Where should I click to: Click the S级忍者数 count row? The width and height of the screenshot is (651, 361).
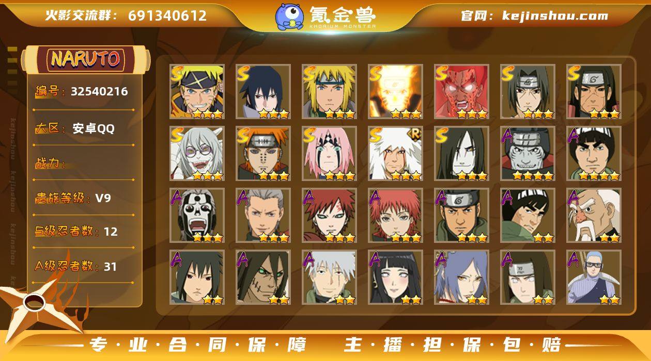pos(76,231)
